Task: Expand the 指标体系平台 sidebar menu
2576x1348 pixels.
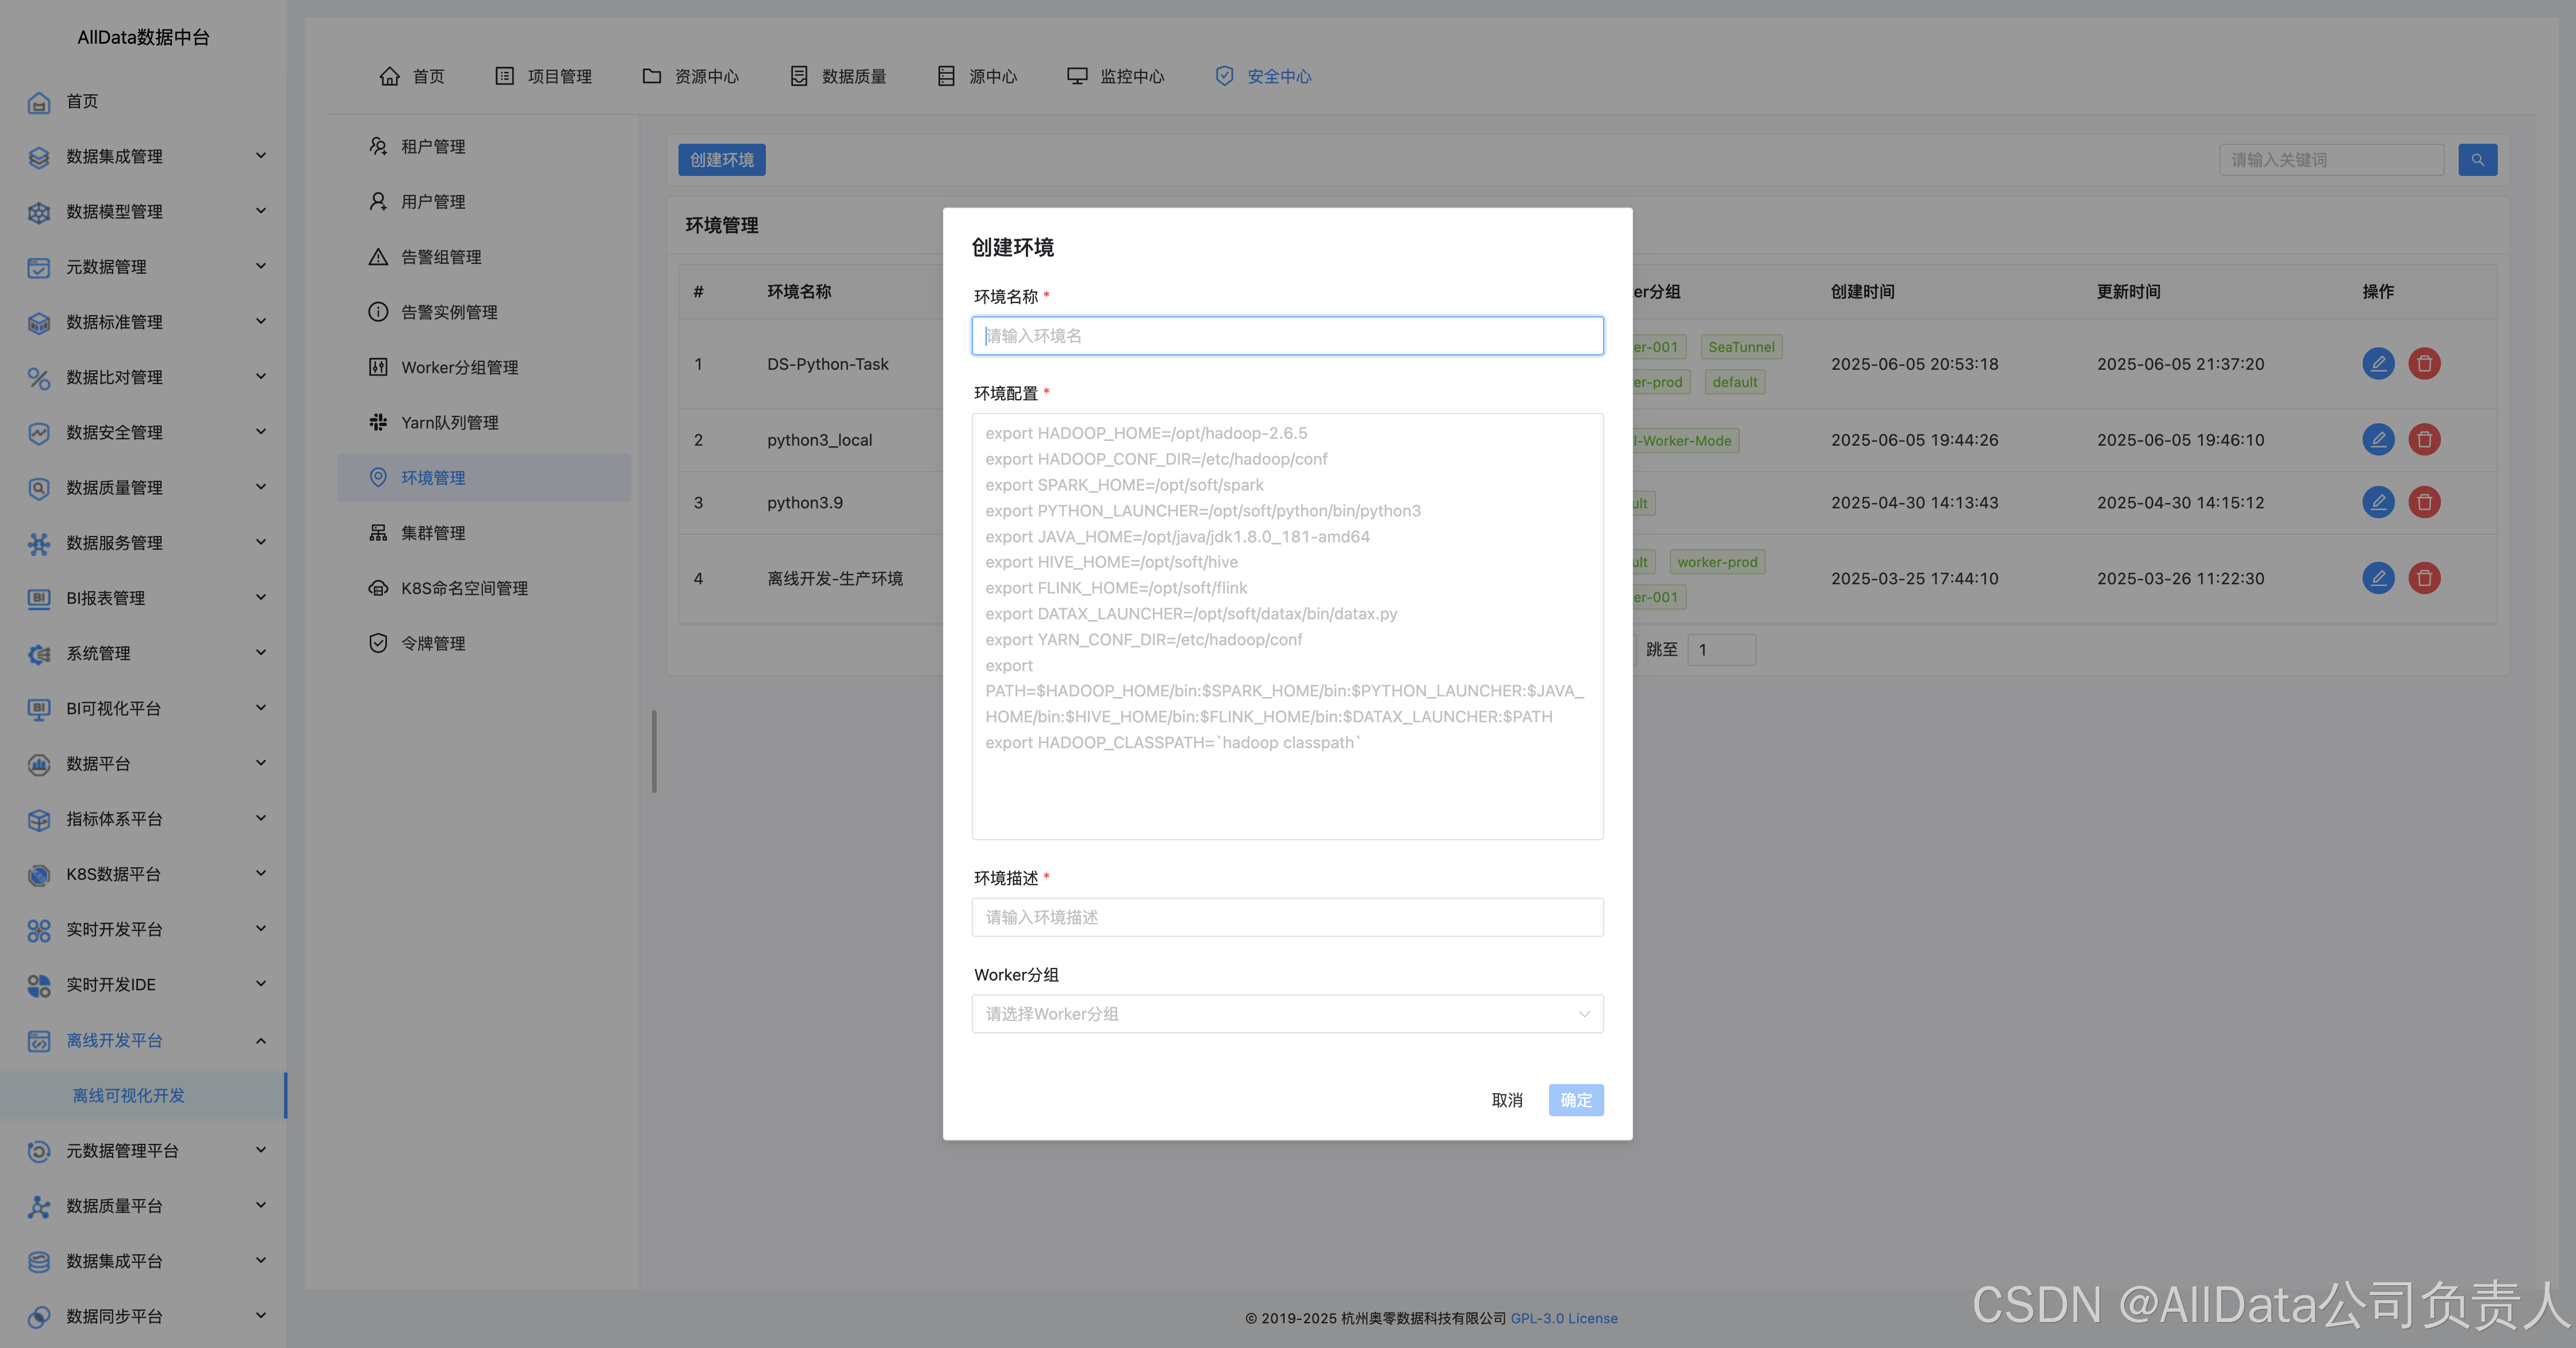Action: tap(261, 818)
